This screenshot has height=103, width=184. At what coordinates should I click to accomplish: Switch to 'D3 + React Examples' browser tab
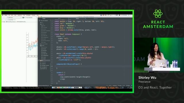30,17
